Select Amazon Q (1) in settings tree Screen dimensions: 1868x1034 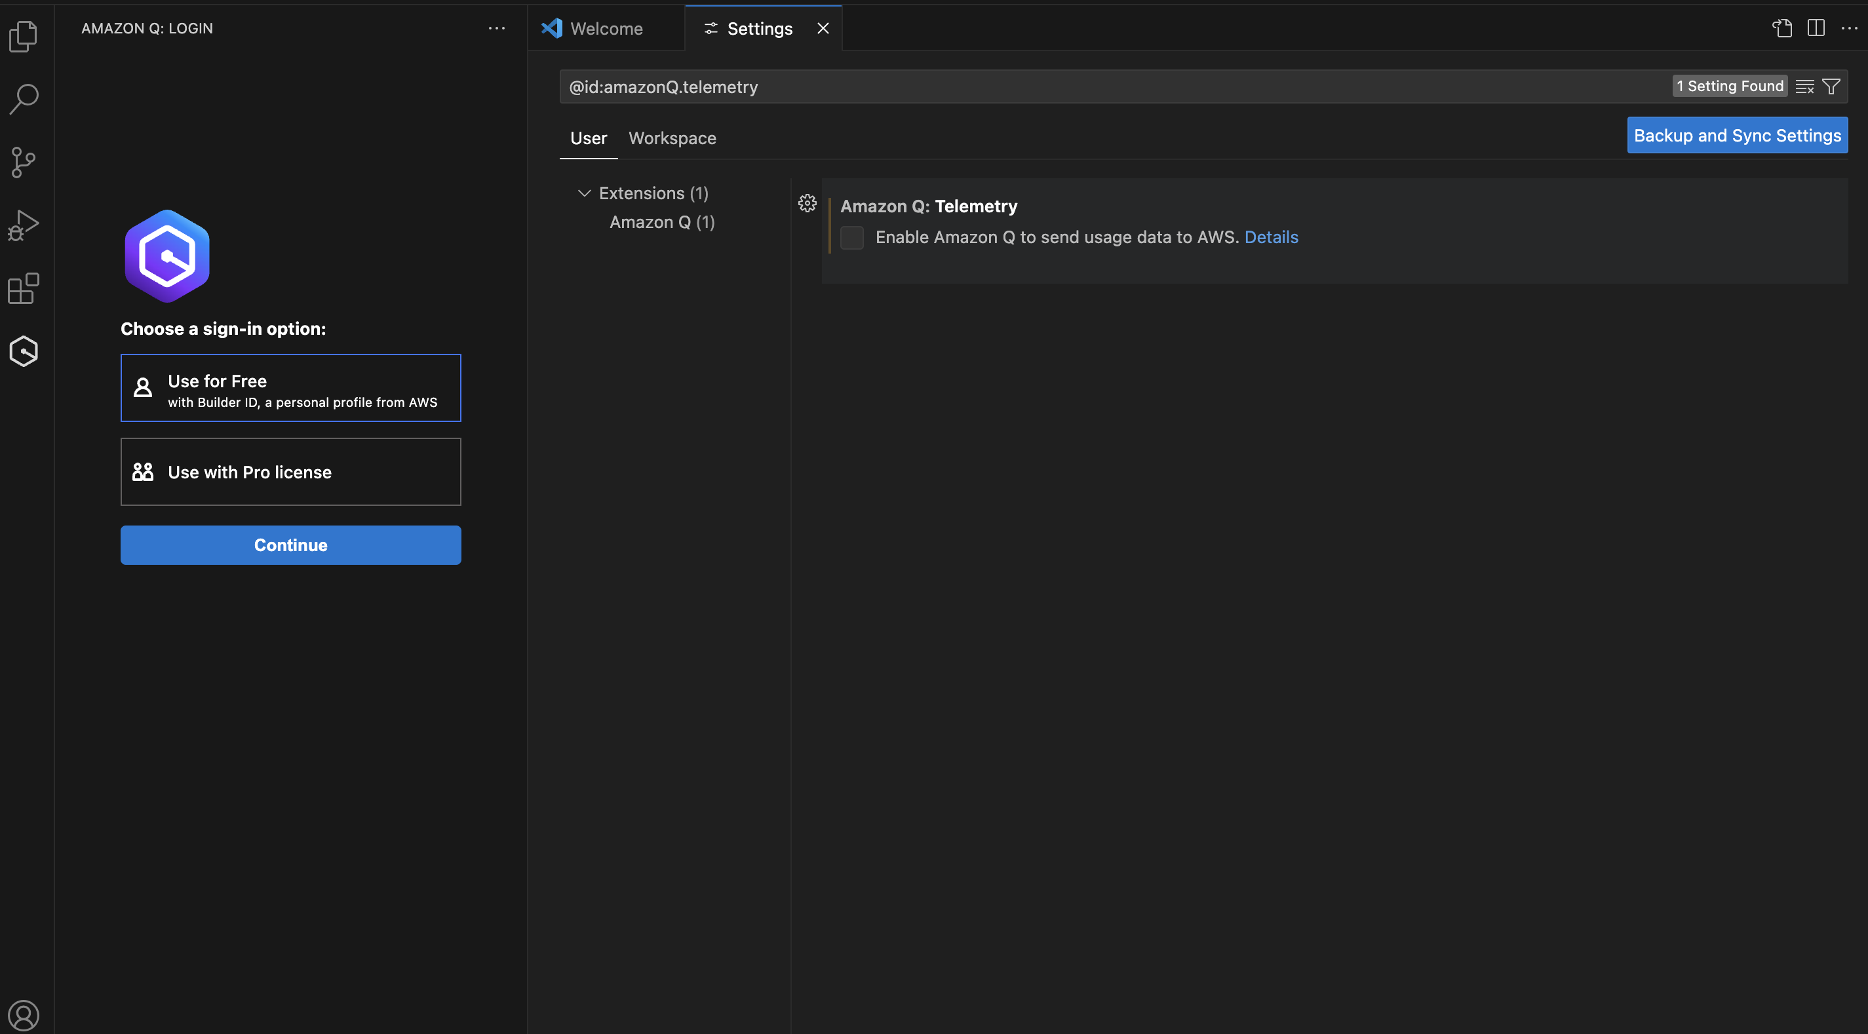pos(662,223)
